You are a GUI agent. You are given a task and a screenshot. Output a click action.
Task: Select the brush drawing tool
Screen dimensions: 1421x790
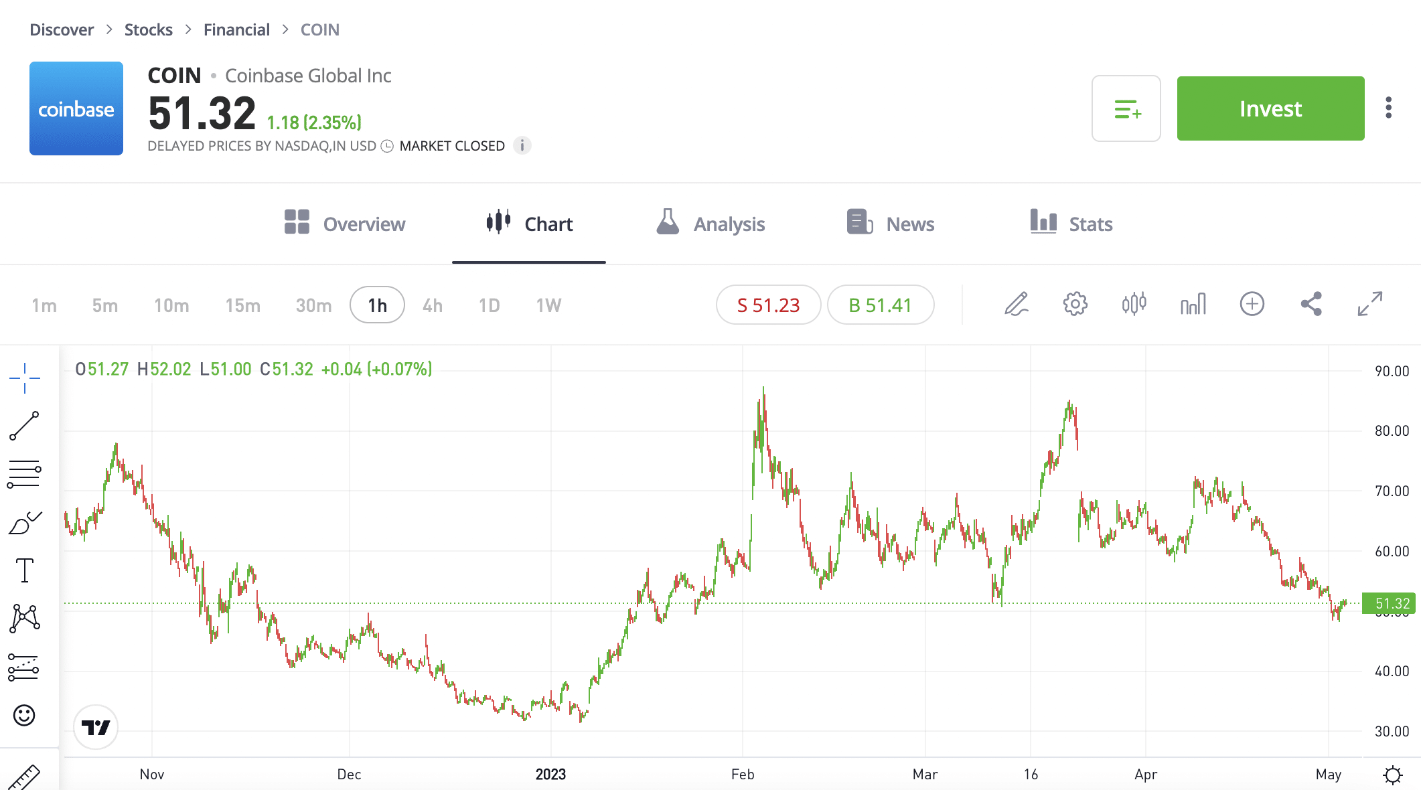coord(25,523)
